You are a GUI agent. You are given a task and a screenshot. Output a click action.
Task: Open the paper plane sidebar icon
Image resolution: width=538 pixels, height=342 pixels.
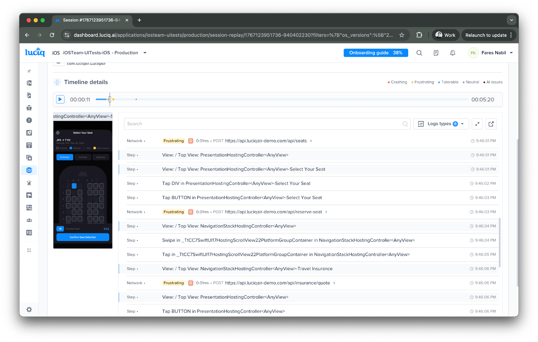point(29,133)
